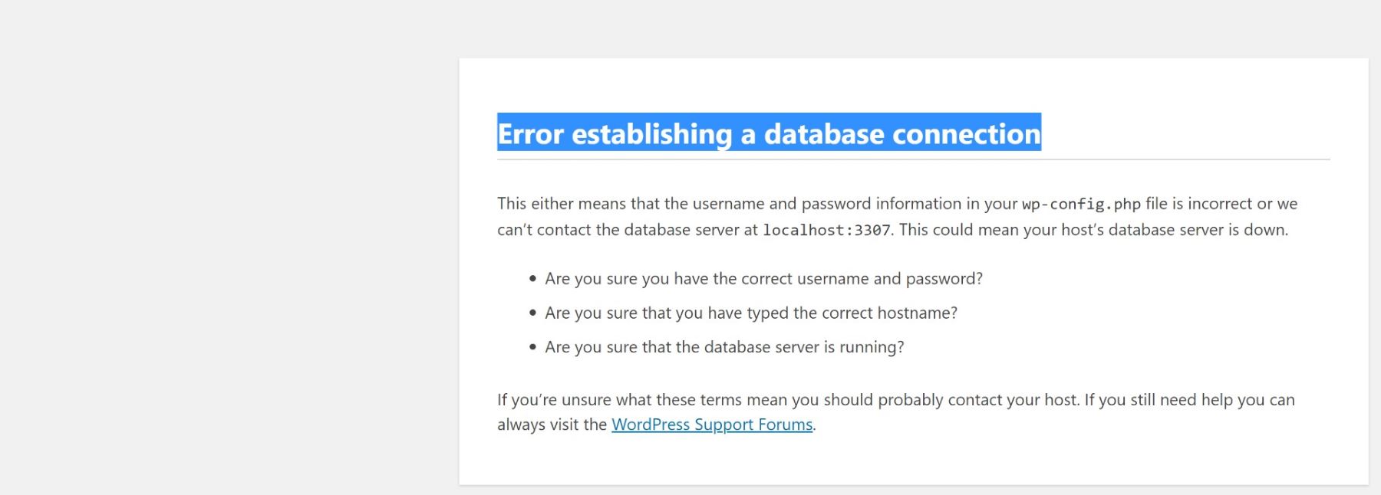
Task: Click the word 'Error' in the heading
Action: 531,134
